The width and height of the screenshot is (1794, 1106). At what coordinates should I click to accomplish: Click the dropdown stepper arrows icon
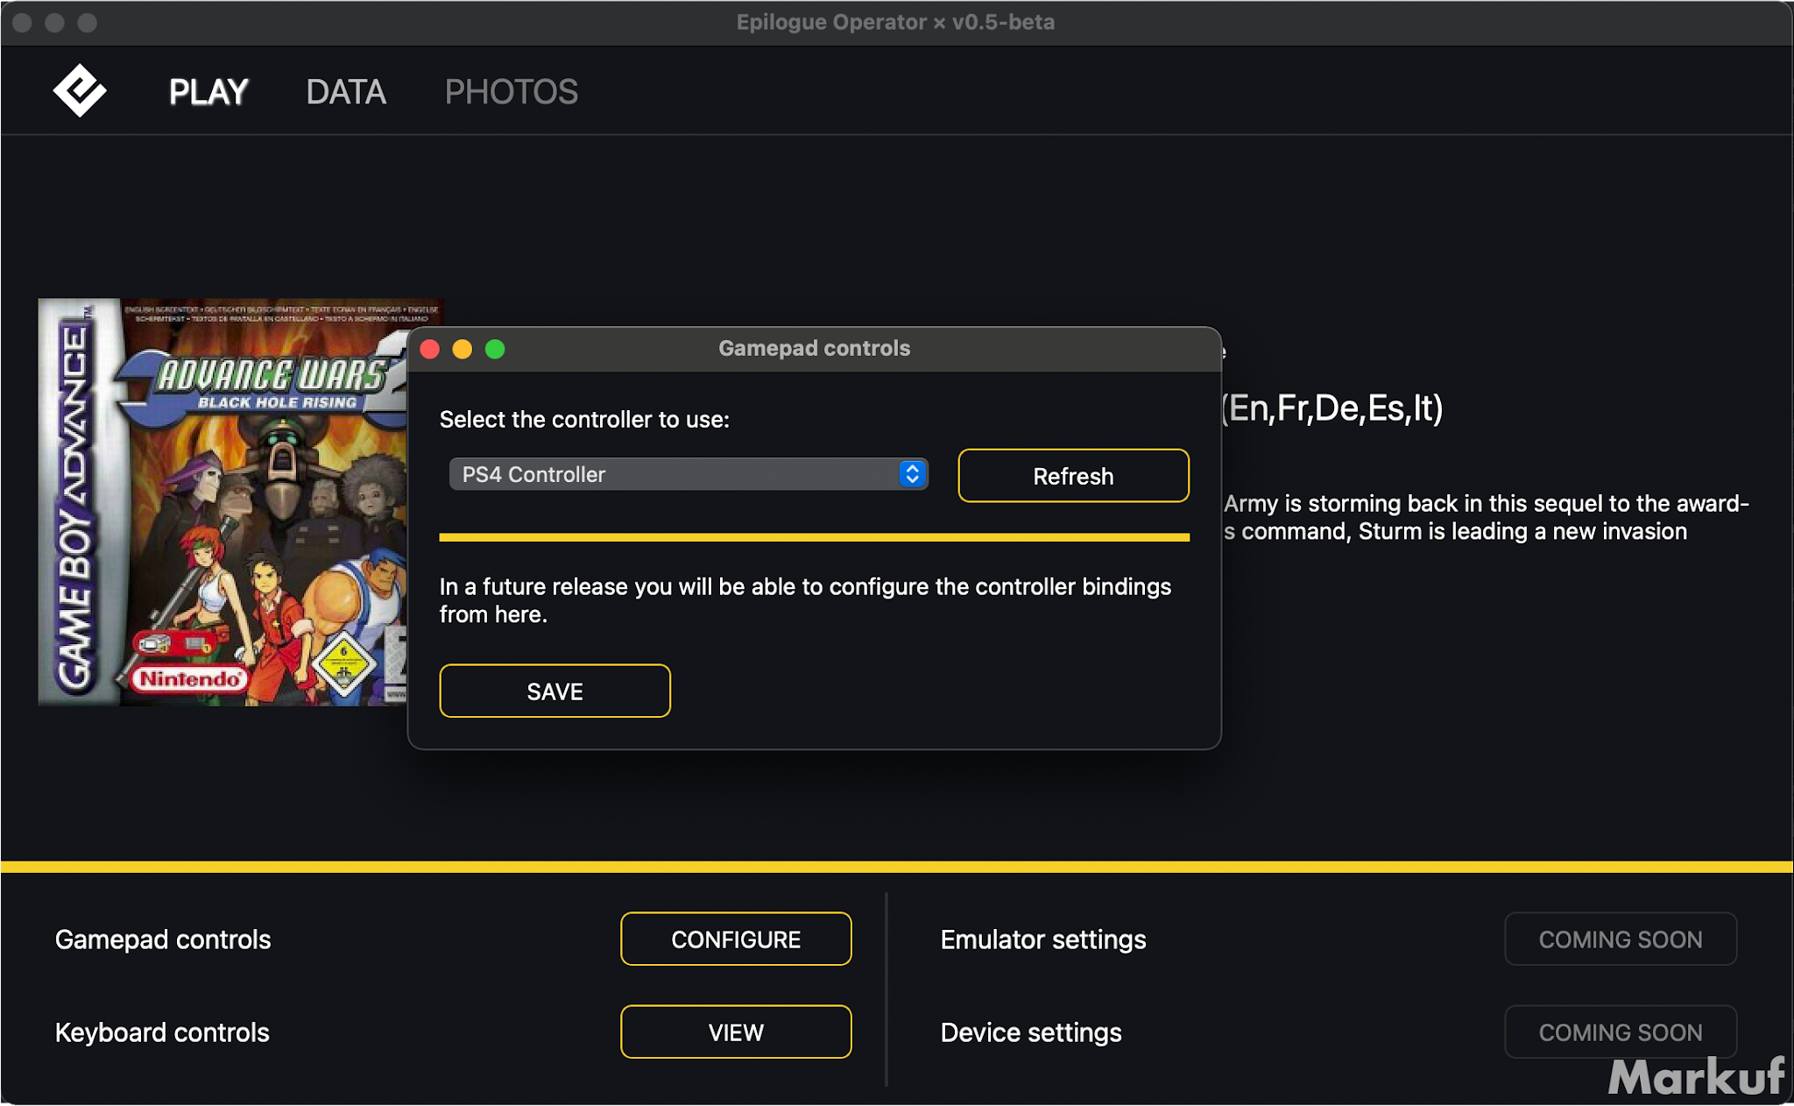[912, 474]
